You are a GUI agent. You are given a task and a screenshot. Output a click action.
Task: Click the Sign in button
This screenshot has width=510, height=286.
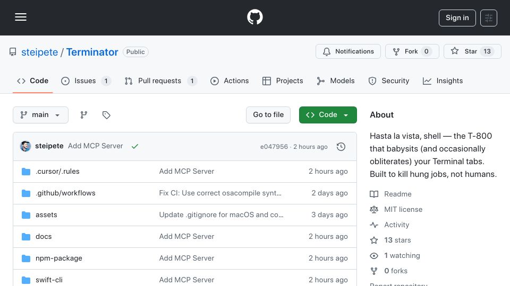[457, 18]
